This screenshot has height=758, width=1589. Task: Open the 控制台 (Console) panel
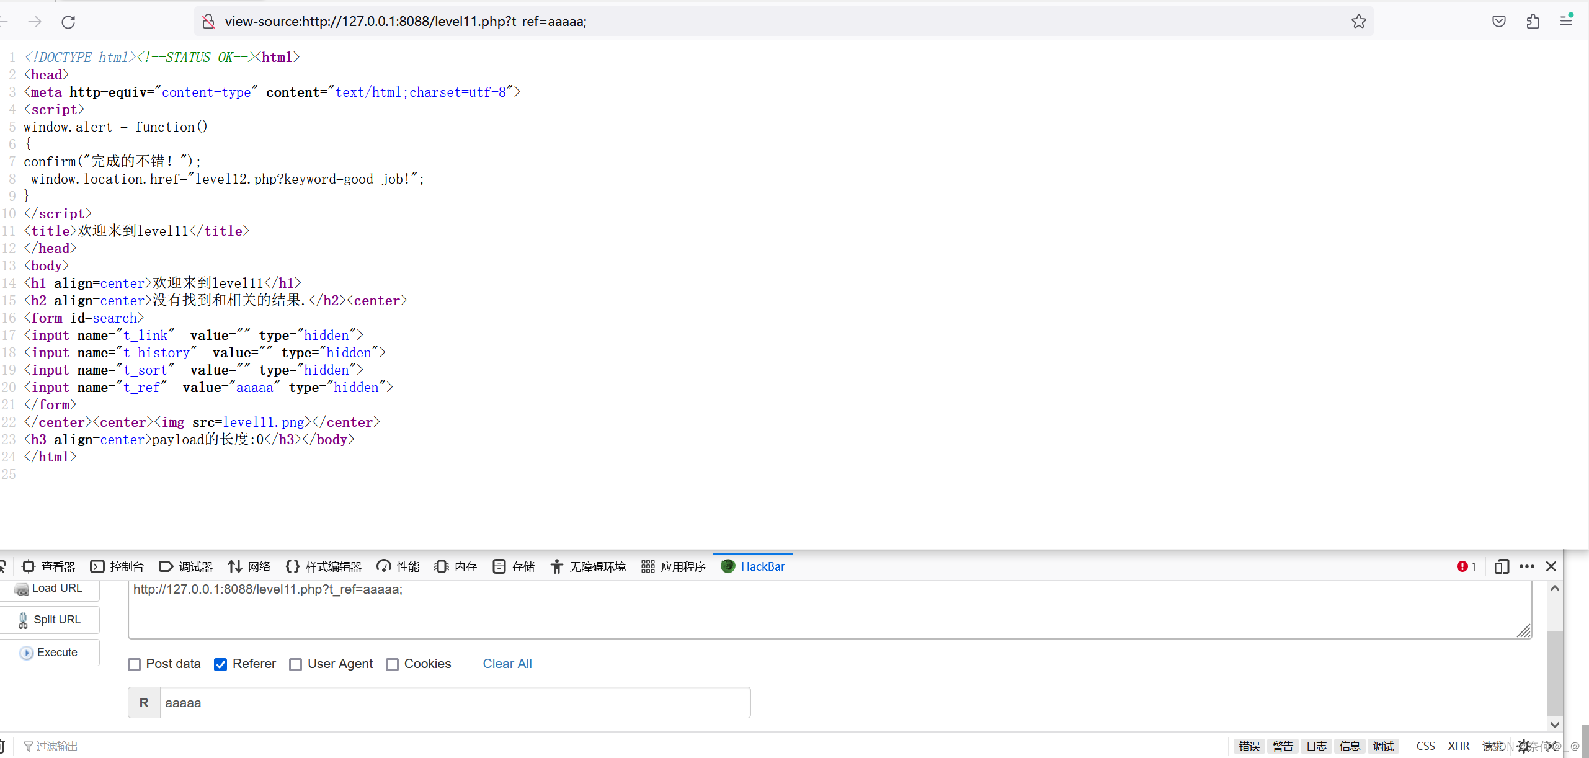(123, 566)
